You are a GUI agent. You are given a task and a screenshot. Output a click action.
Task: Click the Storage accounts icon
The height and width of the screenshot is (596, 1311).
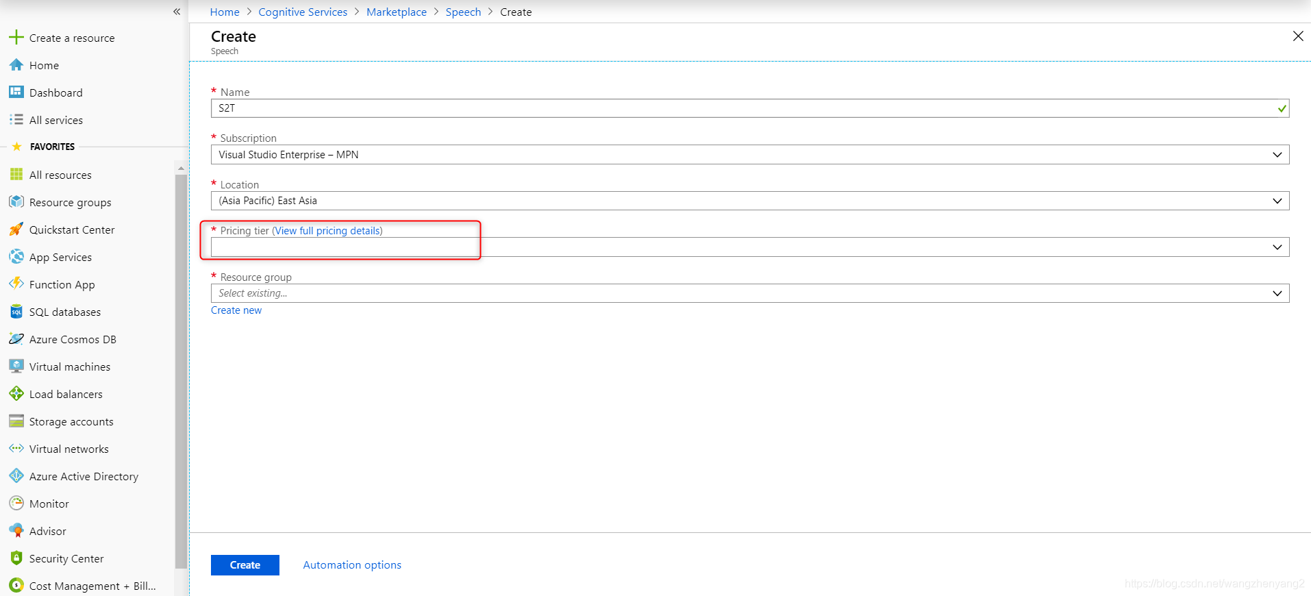coord(16,421)
